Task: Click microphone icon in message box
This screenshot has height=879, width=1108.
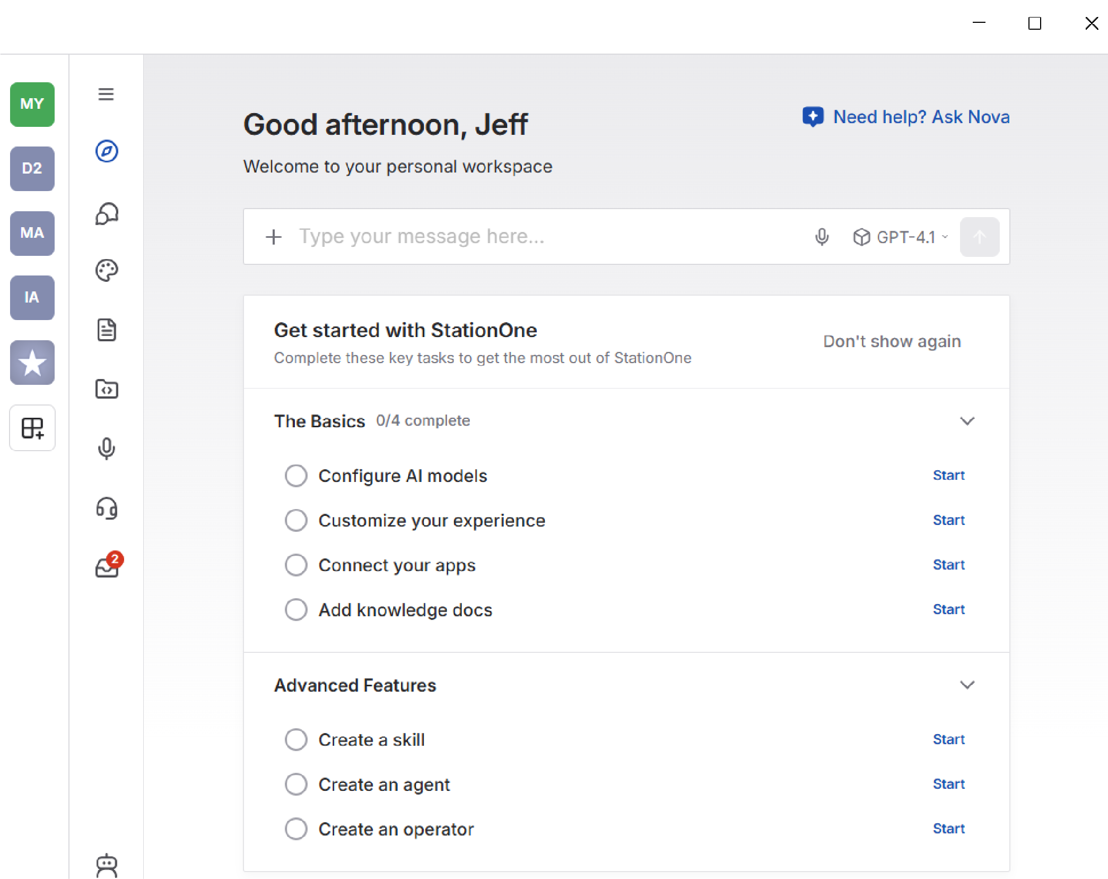Action: [822, 237]
